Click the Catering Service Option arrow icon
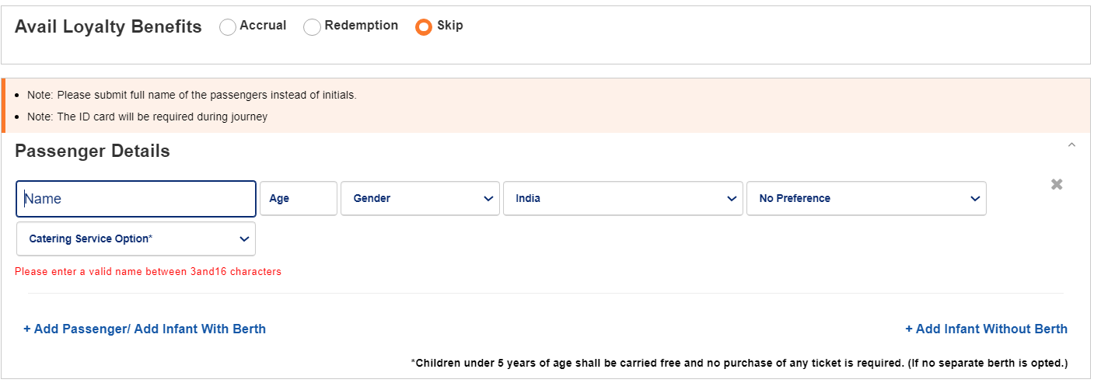1094x383 pixels. click(244, 239)
